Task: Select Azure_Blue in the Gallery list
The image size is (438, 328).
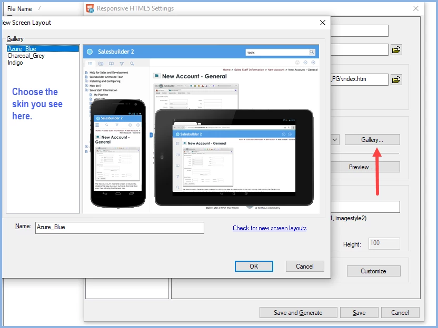Action: (43, 49)
